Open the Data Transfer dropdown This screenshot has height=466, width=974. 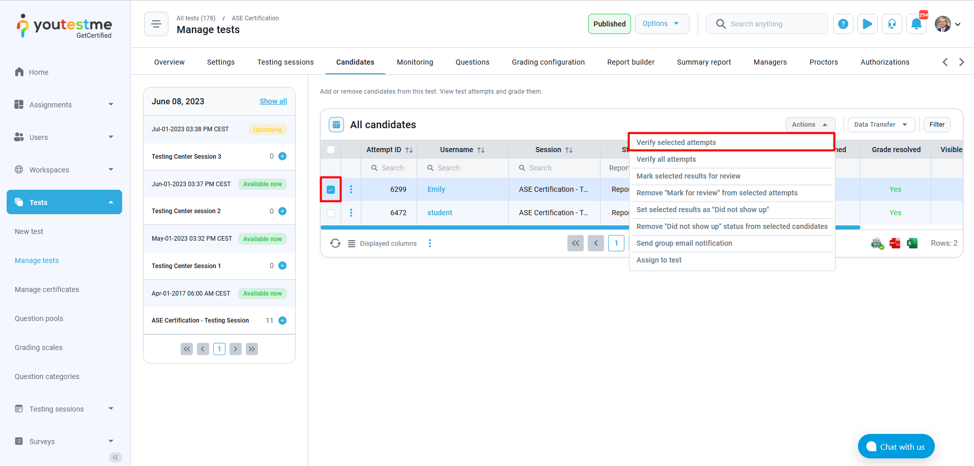pyautogui.click(x=881, y=125)
